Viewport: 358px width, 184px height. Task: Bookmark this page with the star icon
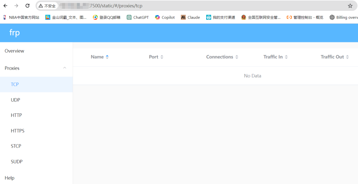click(x=350, y=6)
